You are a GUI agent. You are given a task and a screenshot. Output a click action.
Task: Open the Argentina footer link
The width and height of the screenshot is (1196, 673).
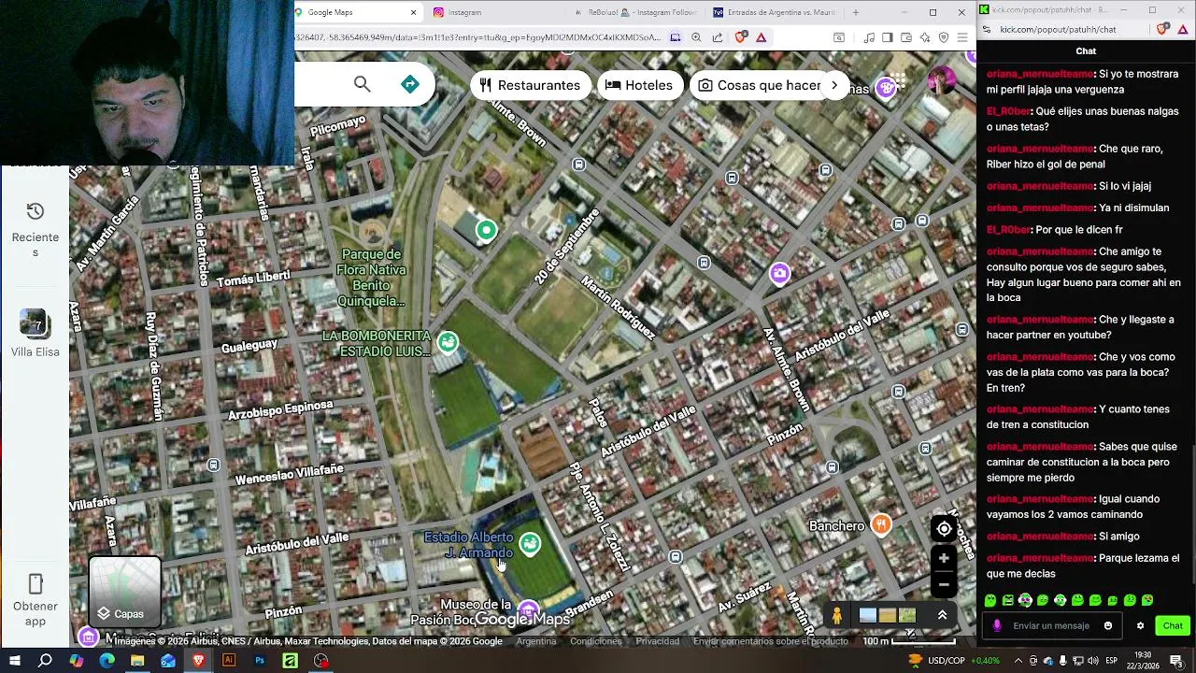tap(536, 641)
